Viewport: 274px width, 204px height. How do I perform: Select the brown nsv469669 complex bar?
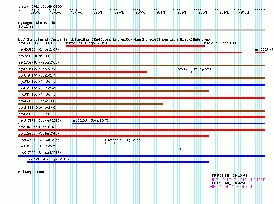point(91,104)
